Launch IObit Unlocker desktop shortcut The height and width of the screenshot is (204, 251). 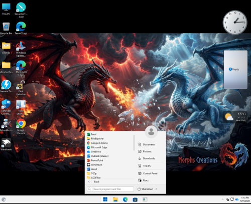tap(21, 88)
